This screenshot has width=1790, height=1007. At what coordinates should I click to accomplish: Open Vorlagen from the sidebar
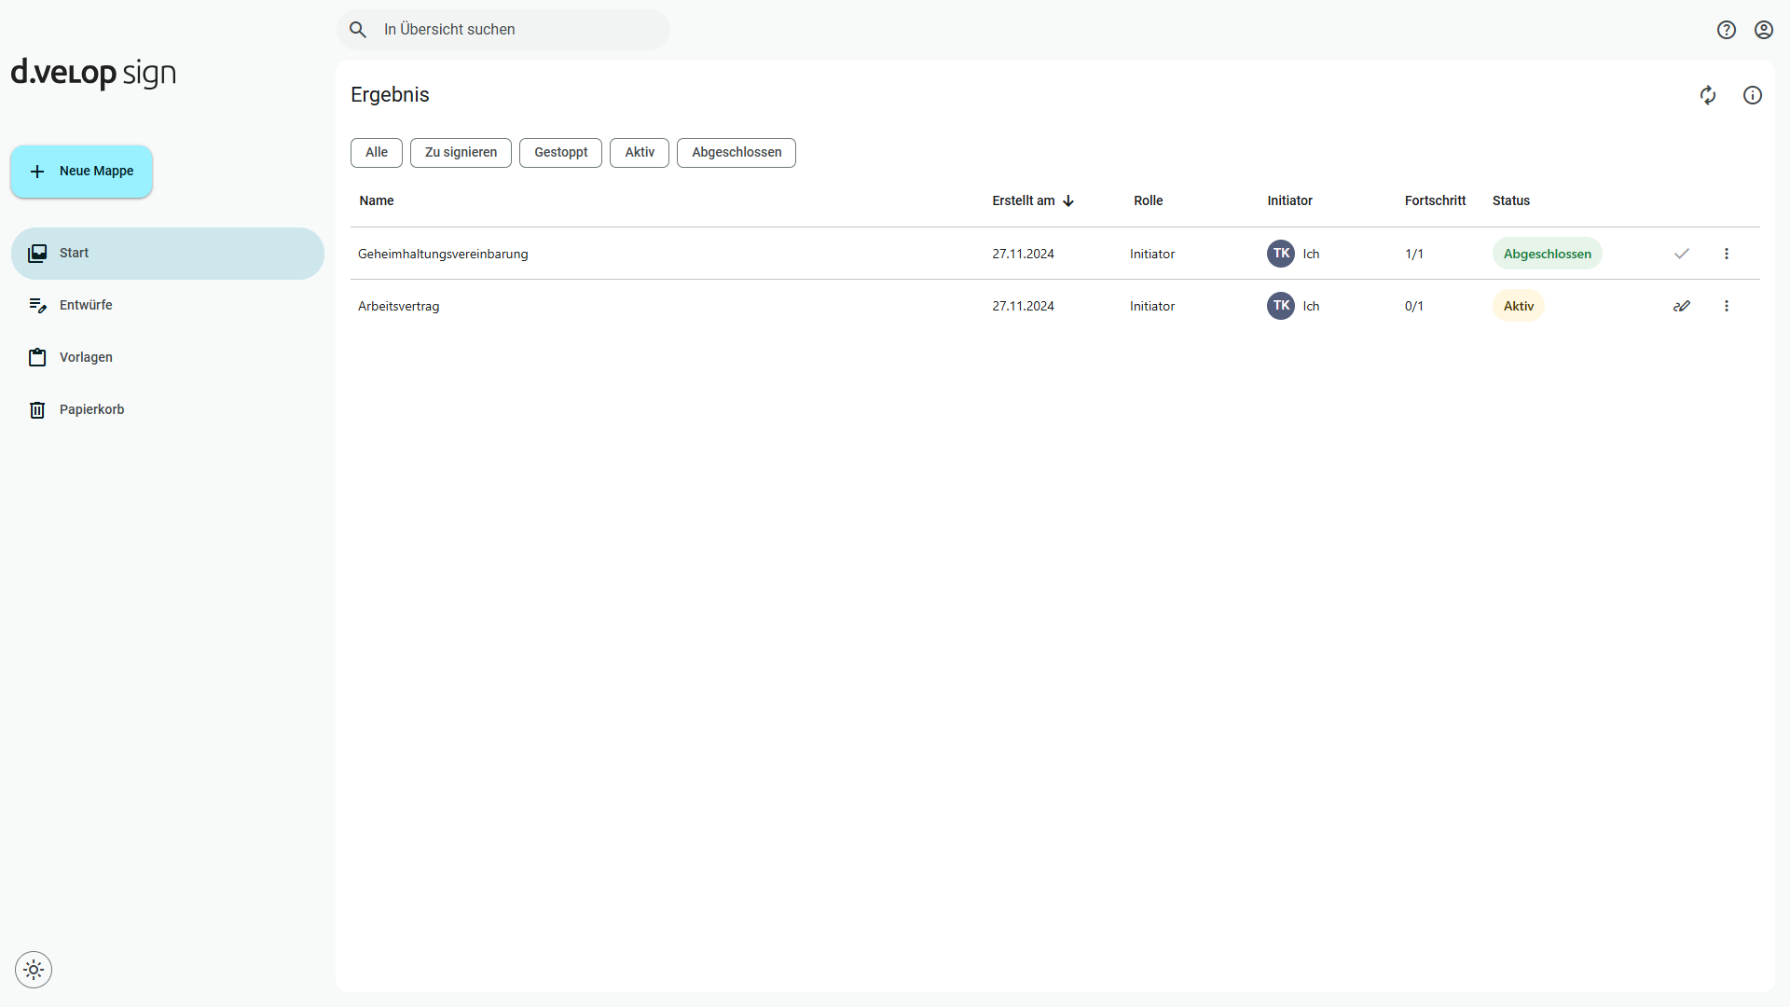tap(86, 356)
